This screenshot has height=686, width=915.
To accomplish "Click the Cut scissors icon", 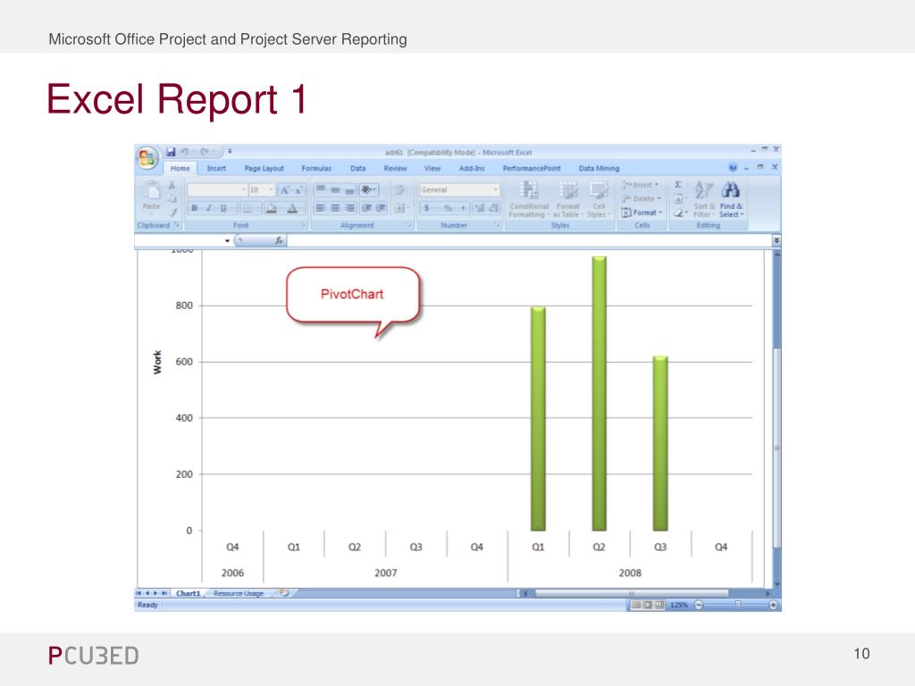I will coord(172,186).
